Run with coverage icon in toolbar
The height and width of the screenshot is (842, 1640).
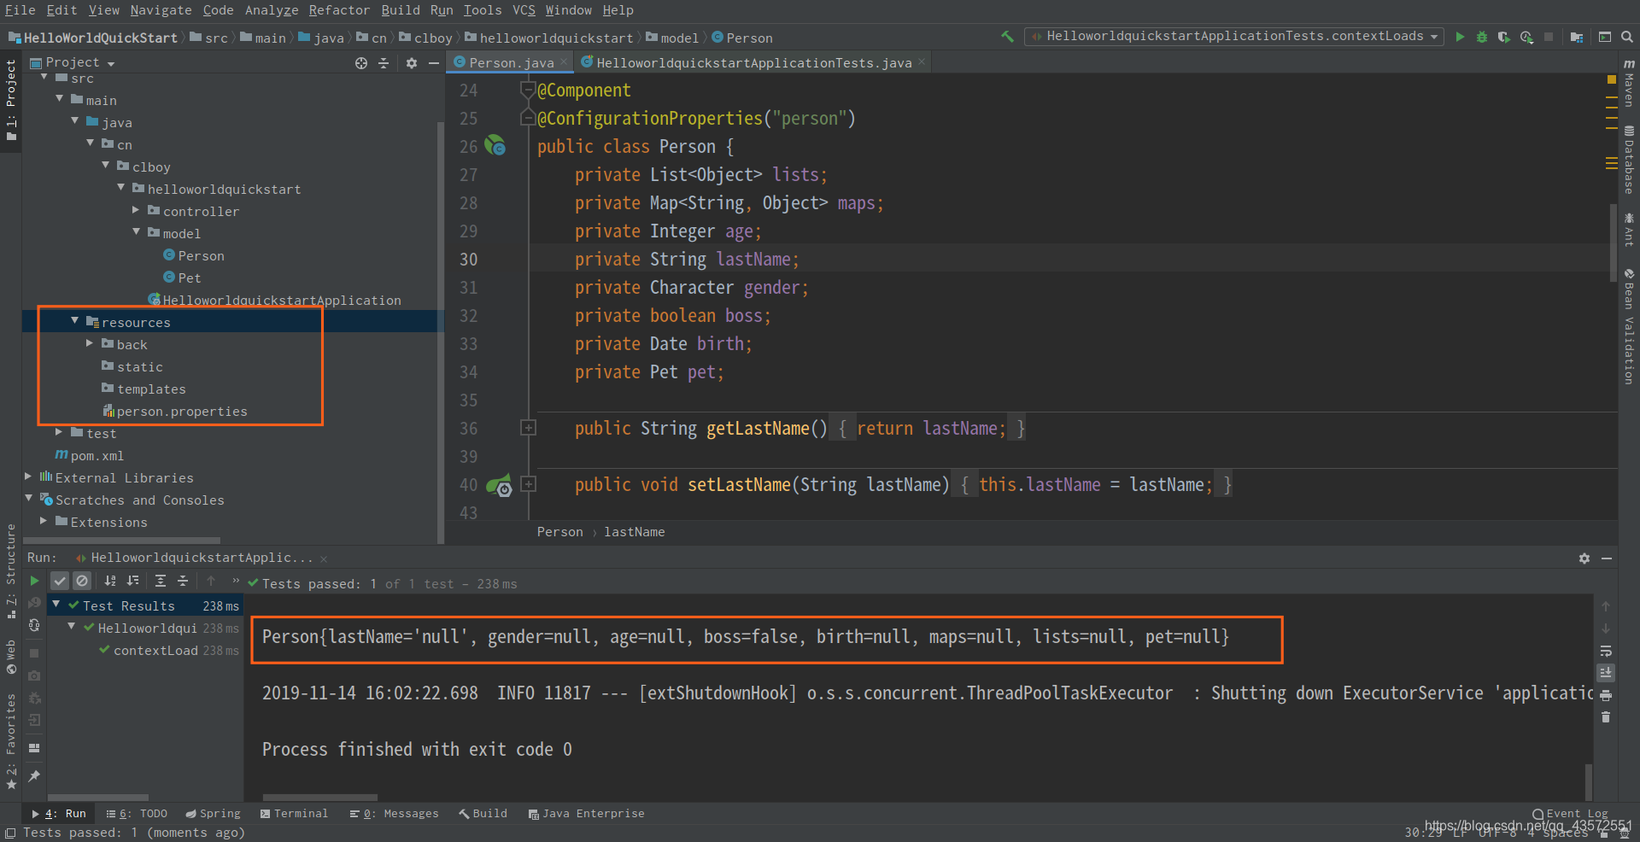coord(1504,37)
